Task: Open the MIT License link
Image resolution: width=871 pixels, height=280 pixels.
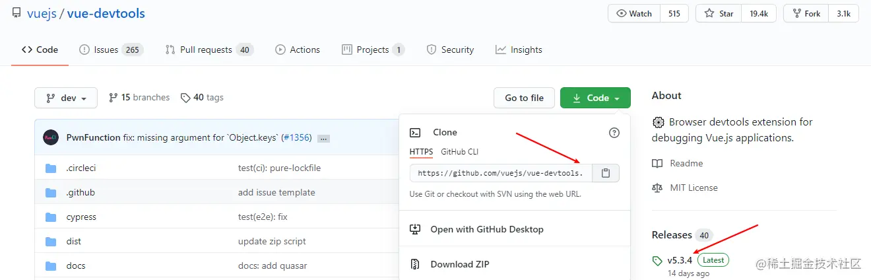Action: click(694, 188)
